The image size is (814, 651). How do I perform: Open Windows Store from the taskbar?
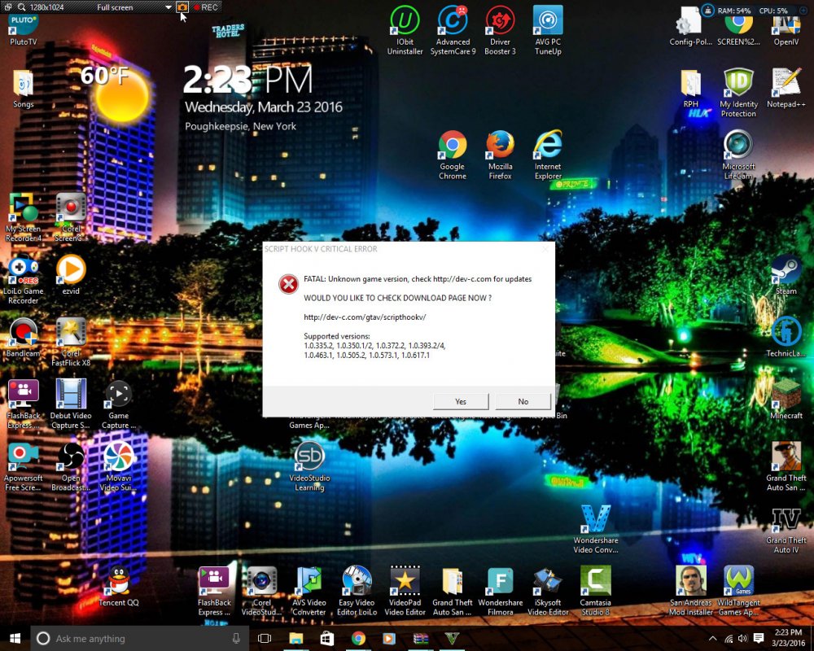click(327, 638)
